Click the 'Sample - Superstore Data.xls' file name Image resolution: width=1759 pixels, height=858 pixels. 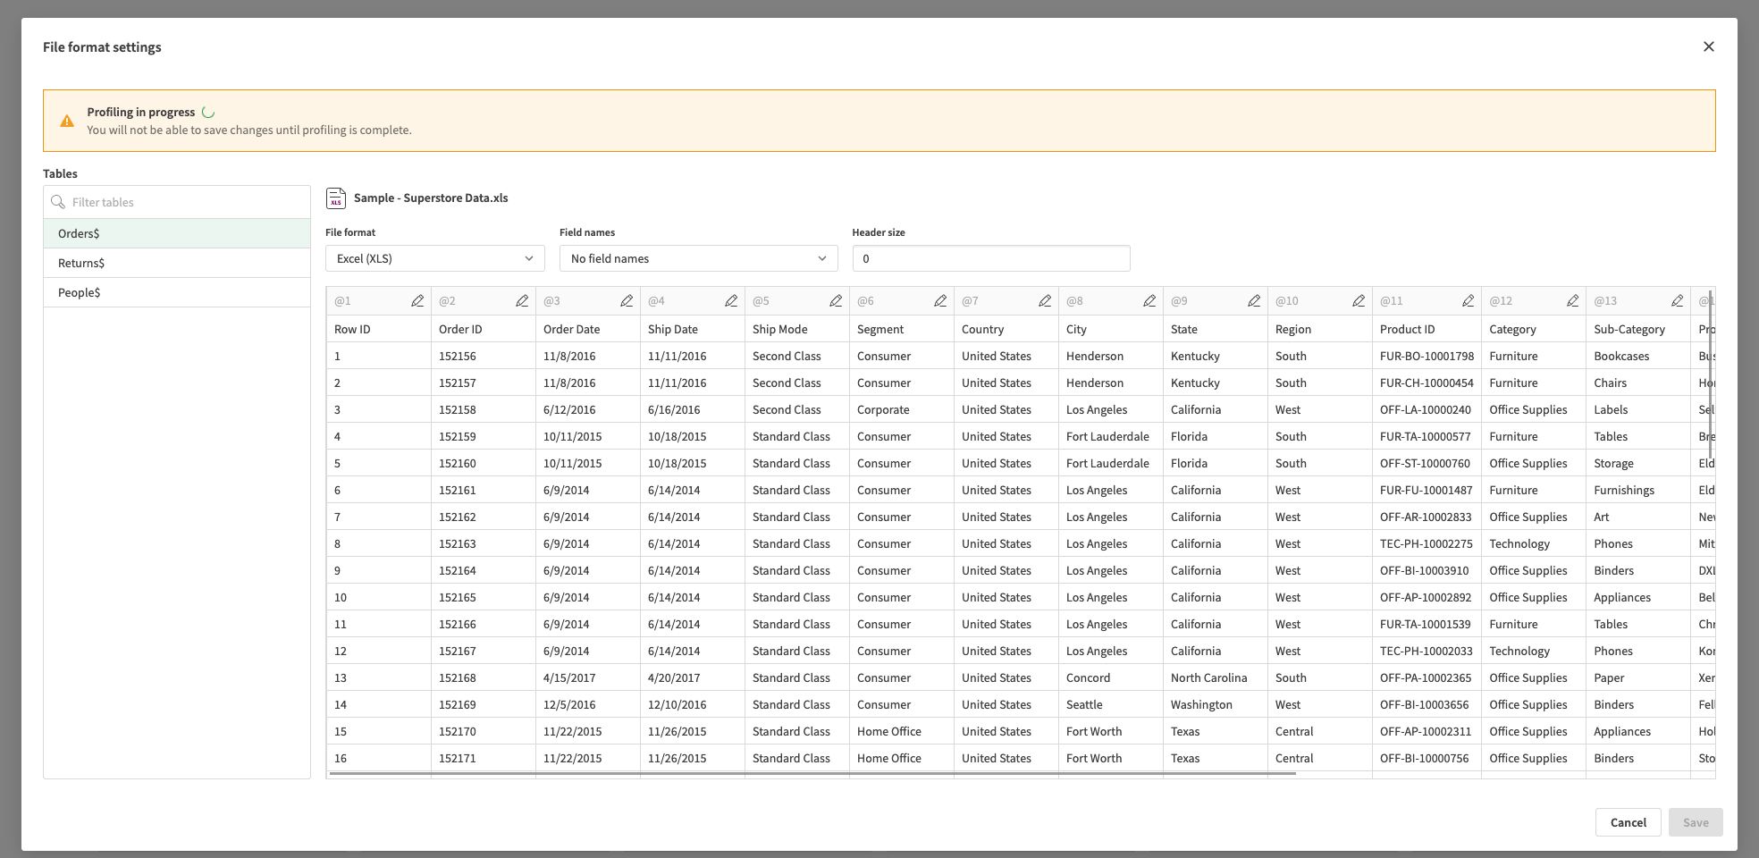point(431,198)
